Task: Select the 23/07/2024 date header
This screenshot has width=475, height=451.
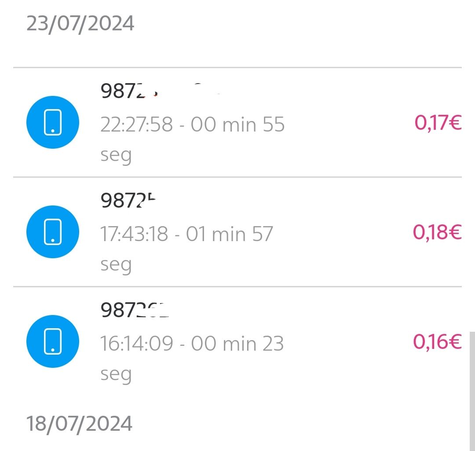Action: click(x=80, y=23)
